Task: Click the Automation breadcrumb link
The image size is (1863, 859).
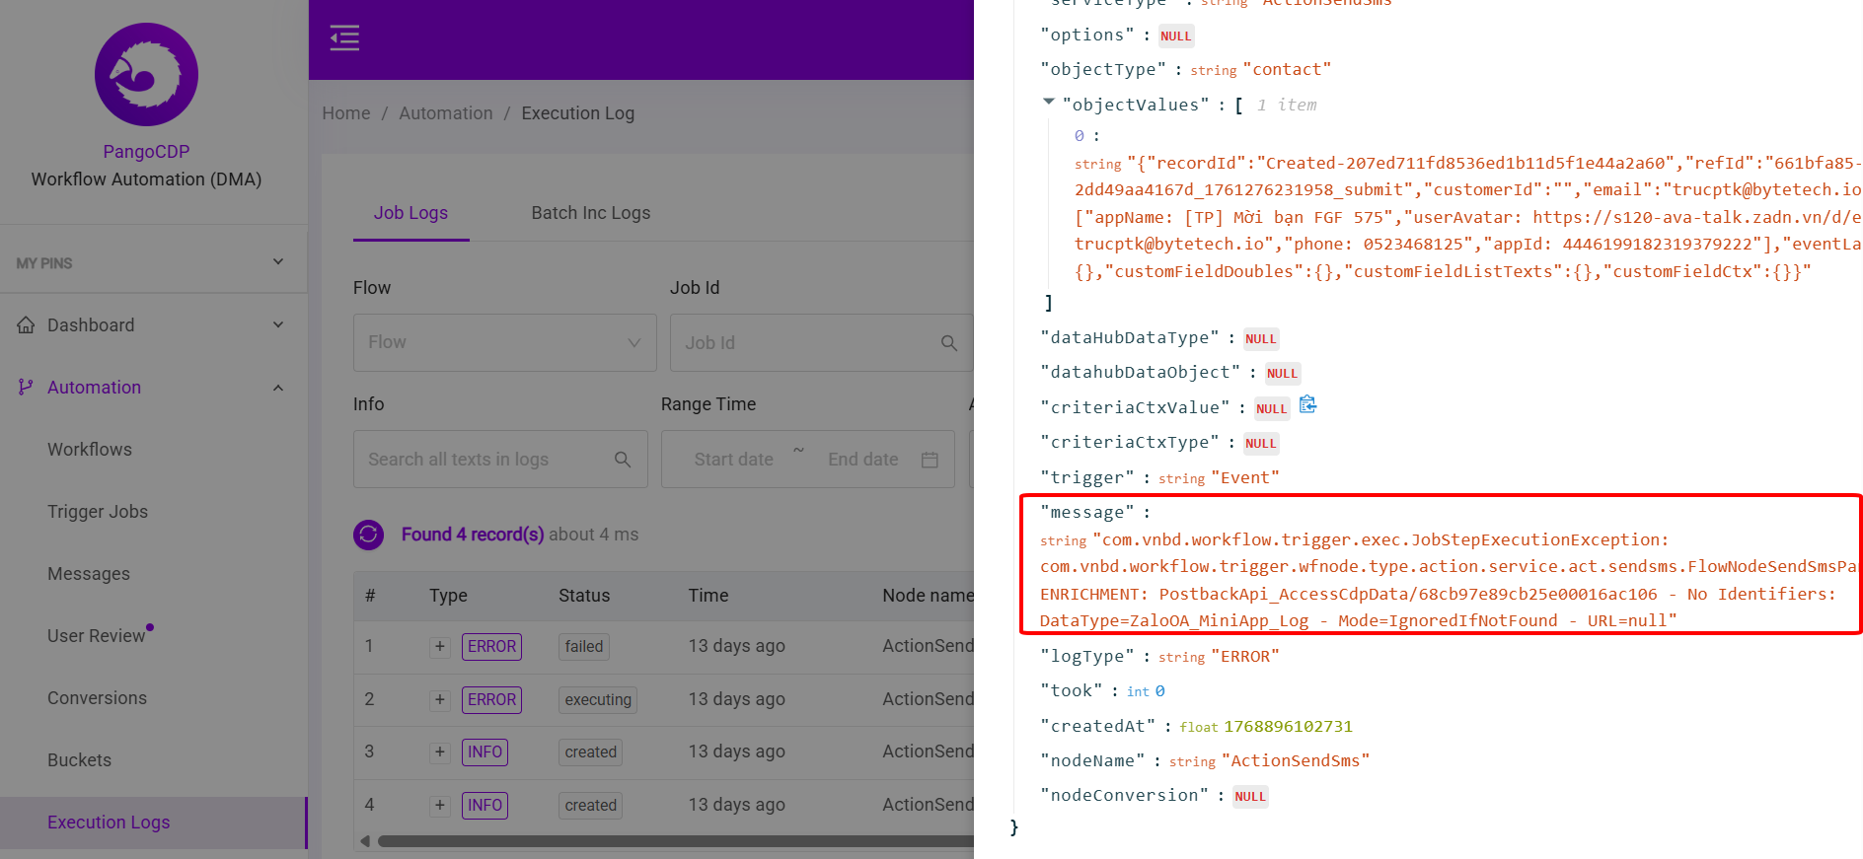Action: pyautogui.click(x=445, y=113)
